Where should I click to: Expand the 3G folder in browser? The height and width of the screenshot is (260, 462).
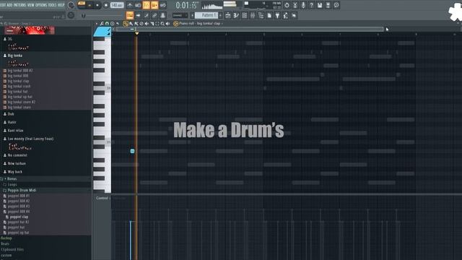(10, 39)
